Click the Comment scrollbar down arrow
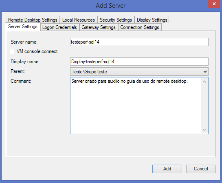Image resolution: width=222 pixels, height=183 pixels. (204, 130)
